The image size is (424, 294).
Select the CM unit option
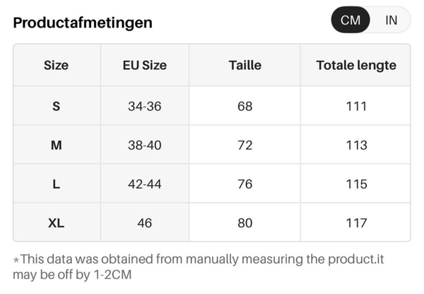coord(351,20)
